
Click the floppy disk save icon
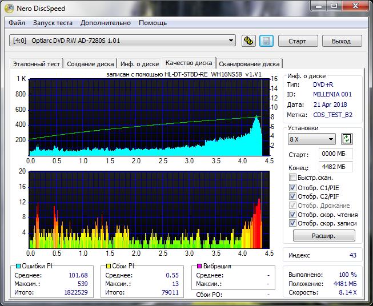[x=266, y=41]
